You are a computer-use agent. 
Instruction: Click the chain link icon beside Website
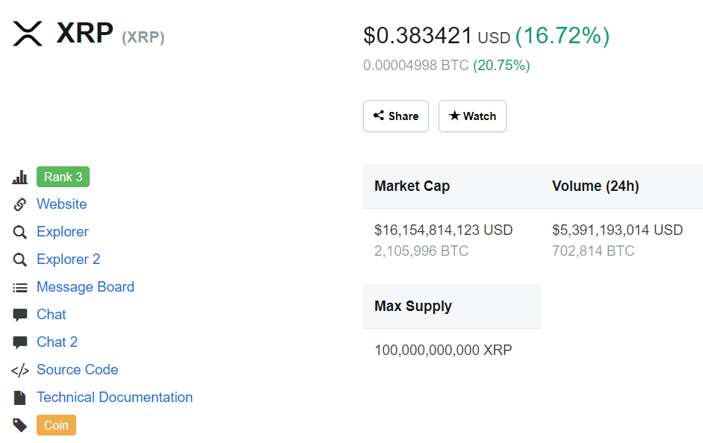20,204
